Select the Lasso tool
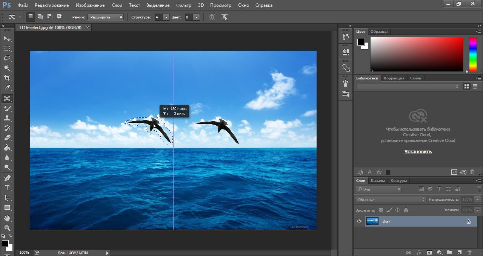The width and height of the screenshot is (483, 256). point(7,58)
